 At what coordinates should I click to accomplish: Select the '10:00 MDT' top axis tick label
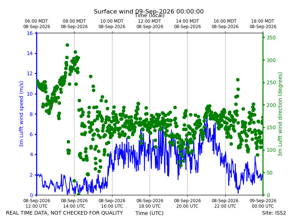(x=112, y=24)
